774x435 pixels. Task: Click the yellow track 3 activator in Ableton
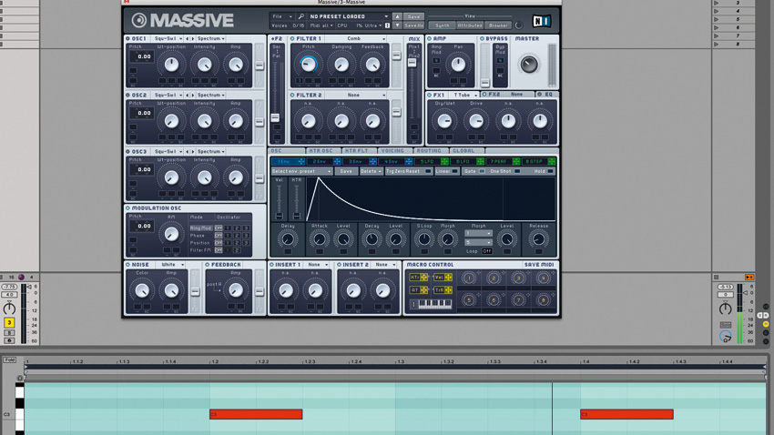9,322
